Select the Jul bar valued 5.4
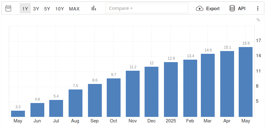 pos(56,109)
